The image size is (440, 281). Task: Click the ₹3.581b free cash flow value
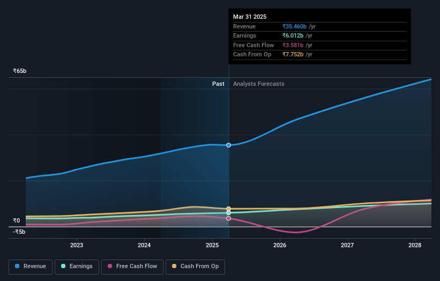coord(293,45)
